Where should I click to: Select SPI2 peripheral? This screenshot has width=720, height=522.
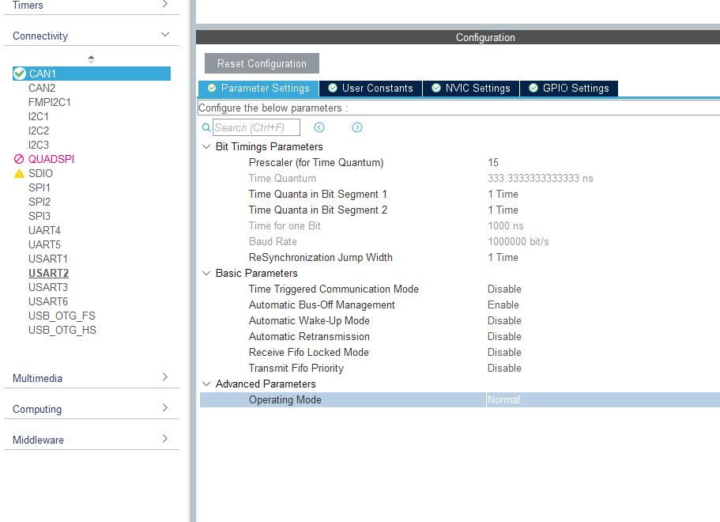(40, 202)
